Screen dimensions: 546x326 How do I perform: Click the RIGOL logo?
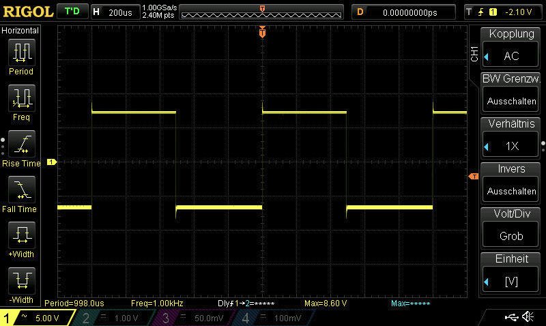click(28, 12)
